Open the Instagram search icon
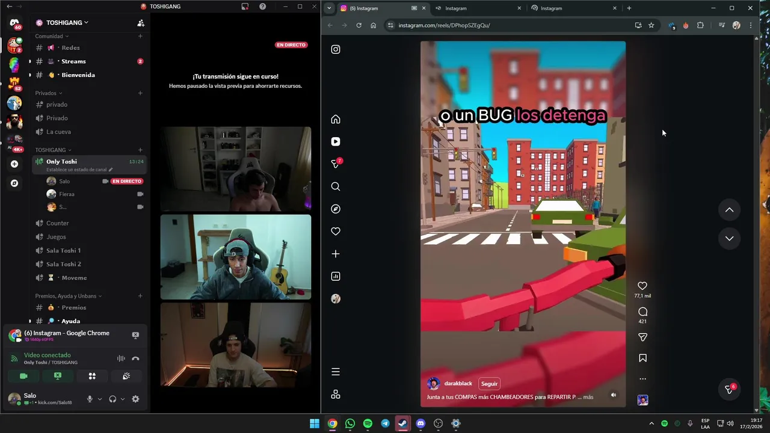 point(336,186)
